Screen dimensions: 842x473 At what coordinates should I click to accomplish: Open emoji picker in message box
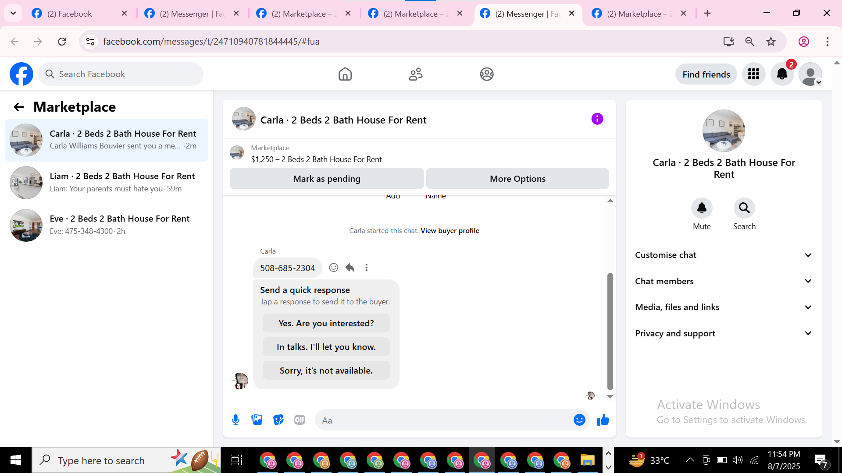click(x=579, y=420)
